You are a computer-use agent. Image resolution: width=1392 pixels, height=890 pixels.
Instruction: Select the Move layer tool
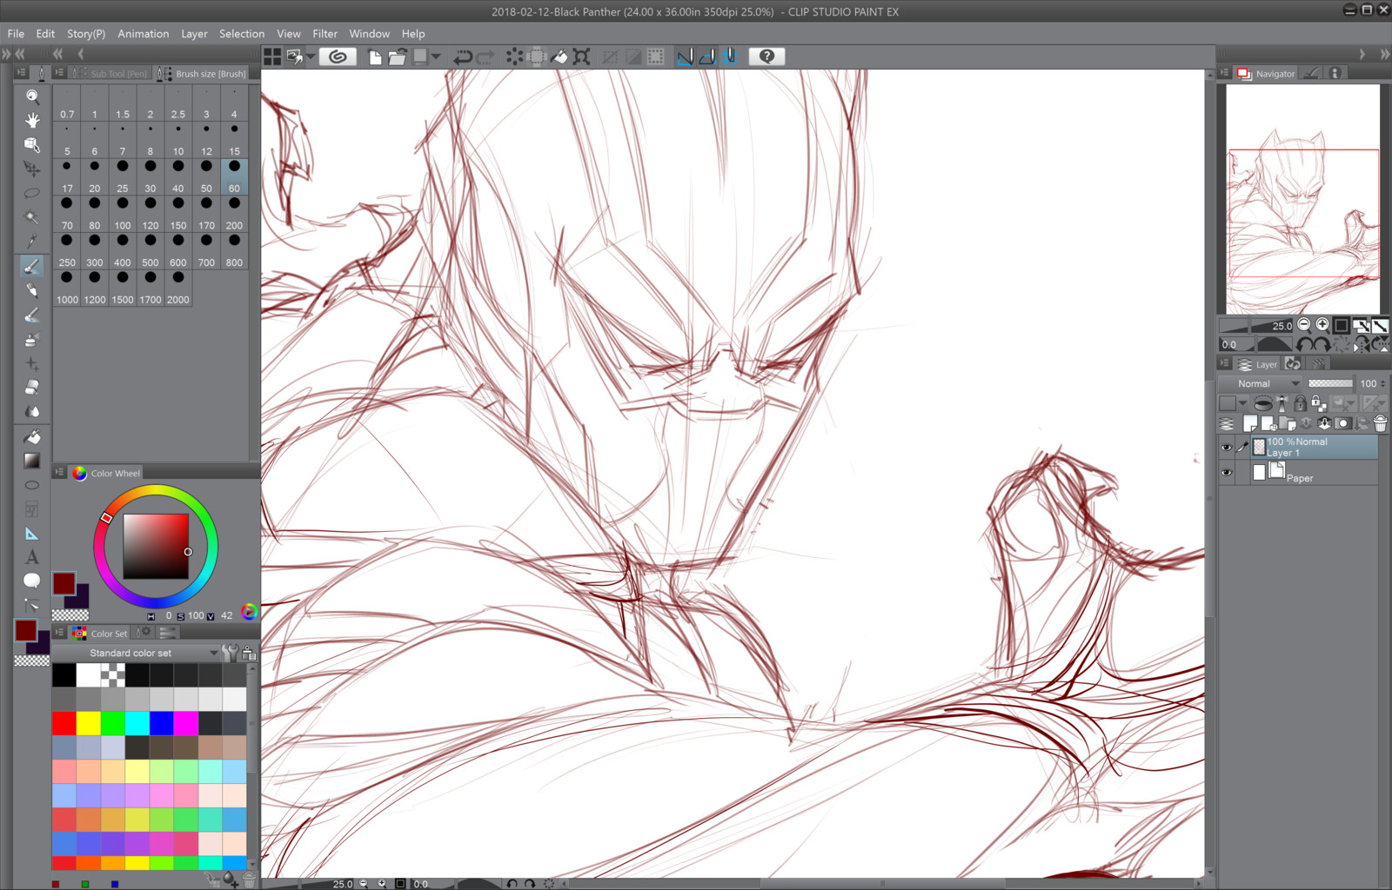click(x=32, y=169)
